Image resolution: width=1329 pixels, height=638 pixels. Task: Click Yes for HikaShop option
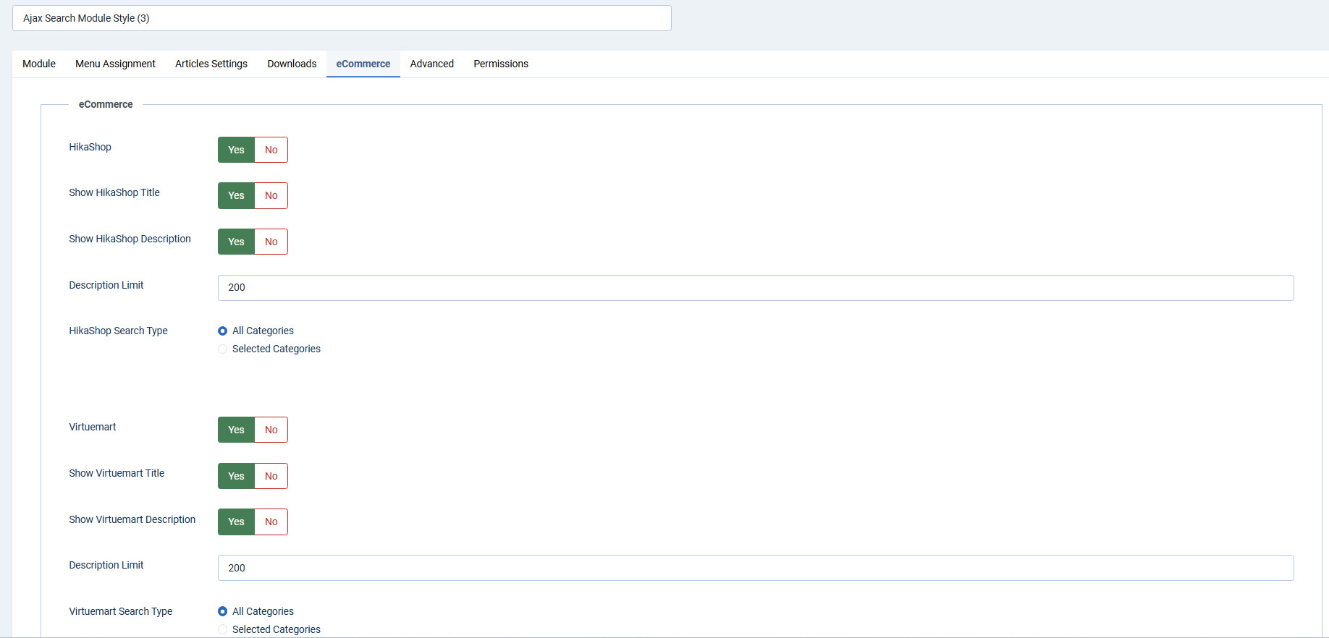[x=236, y=150]
